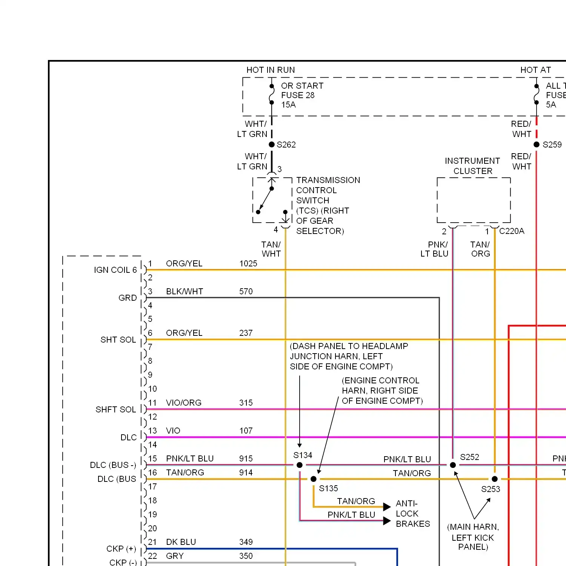The width and height of the screenshot is (566, 566).
Task: Click circuit number "315"
Action: (x=246, y=403)
